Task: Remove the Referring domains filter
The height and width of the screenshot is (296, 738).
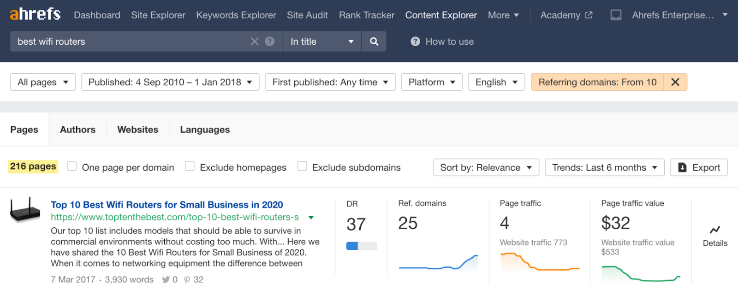Action: (x=675, y=82)
